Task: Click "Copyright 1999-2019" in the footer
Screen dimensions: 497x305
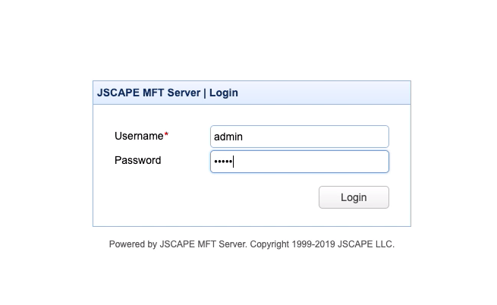Action: point(291,245)
